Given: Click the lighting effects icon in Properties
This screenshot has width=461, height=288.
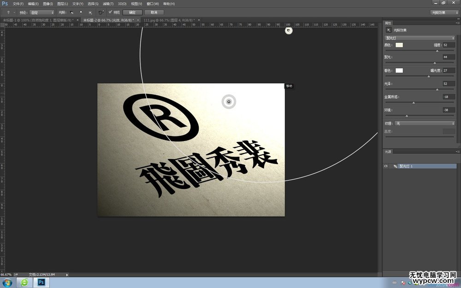Looking at the screenshot, I should click(x=388, y=30).
